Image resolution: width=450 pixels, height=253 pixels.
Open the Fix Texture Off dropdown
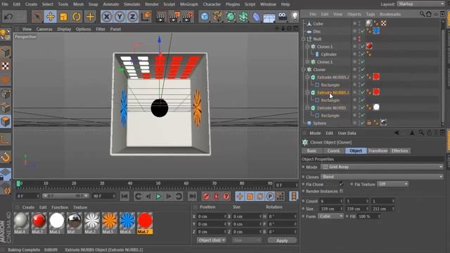[x=392, y=184]
